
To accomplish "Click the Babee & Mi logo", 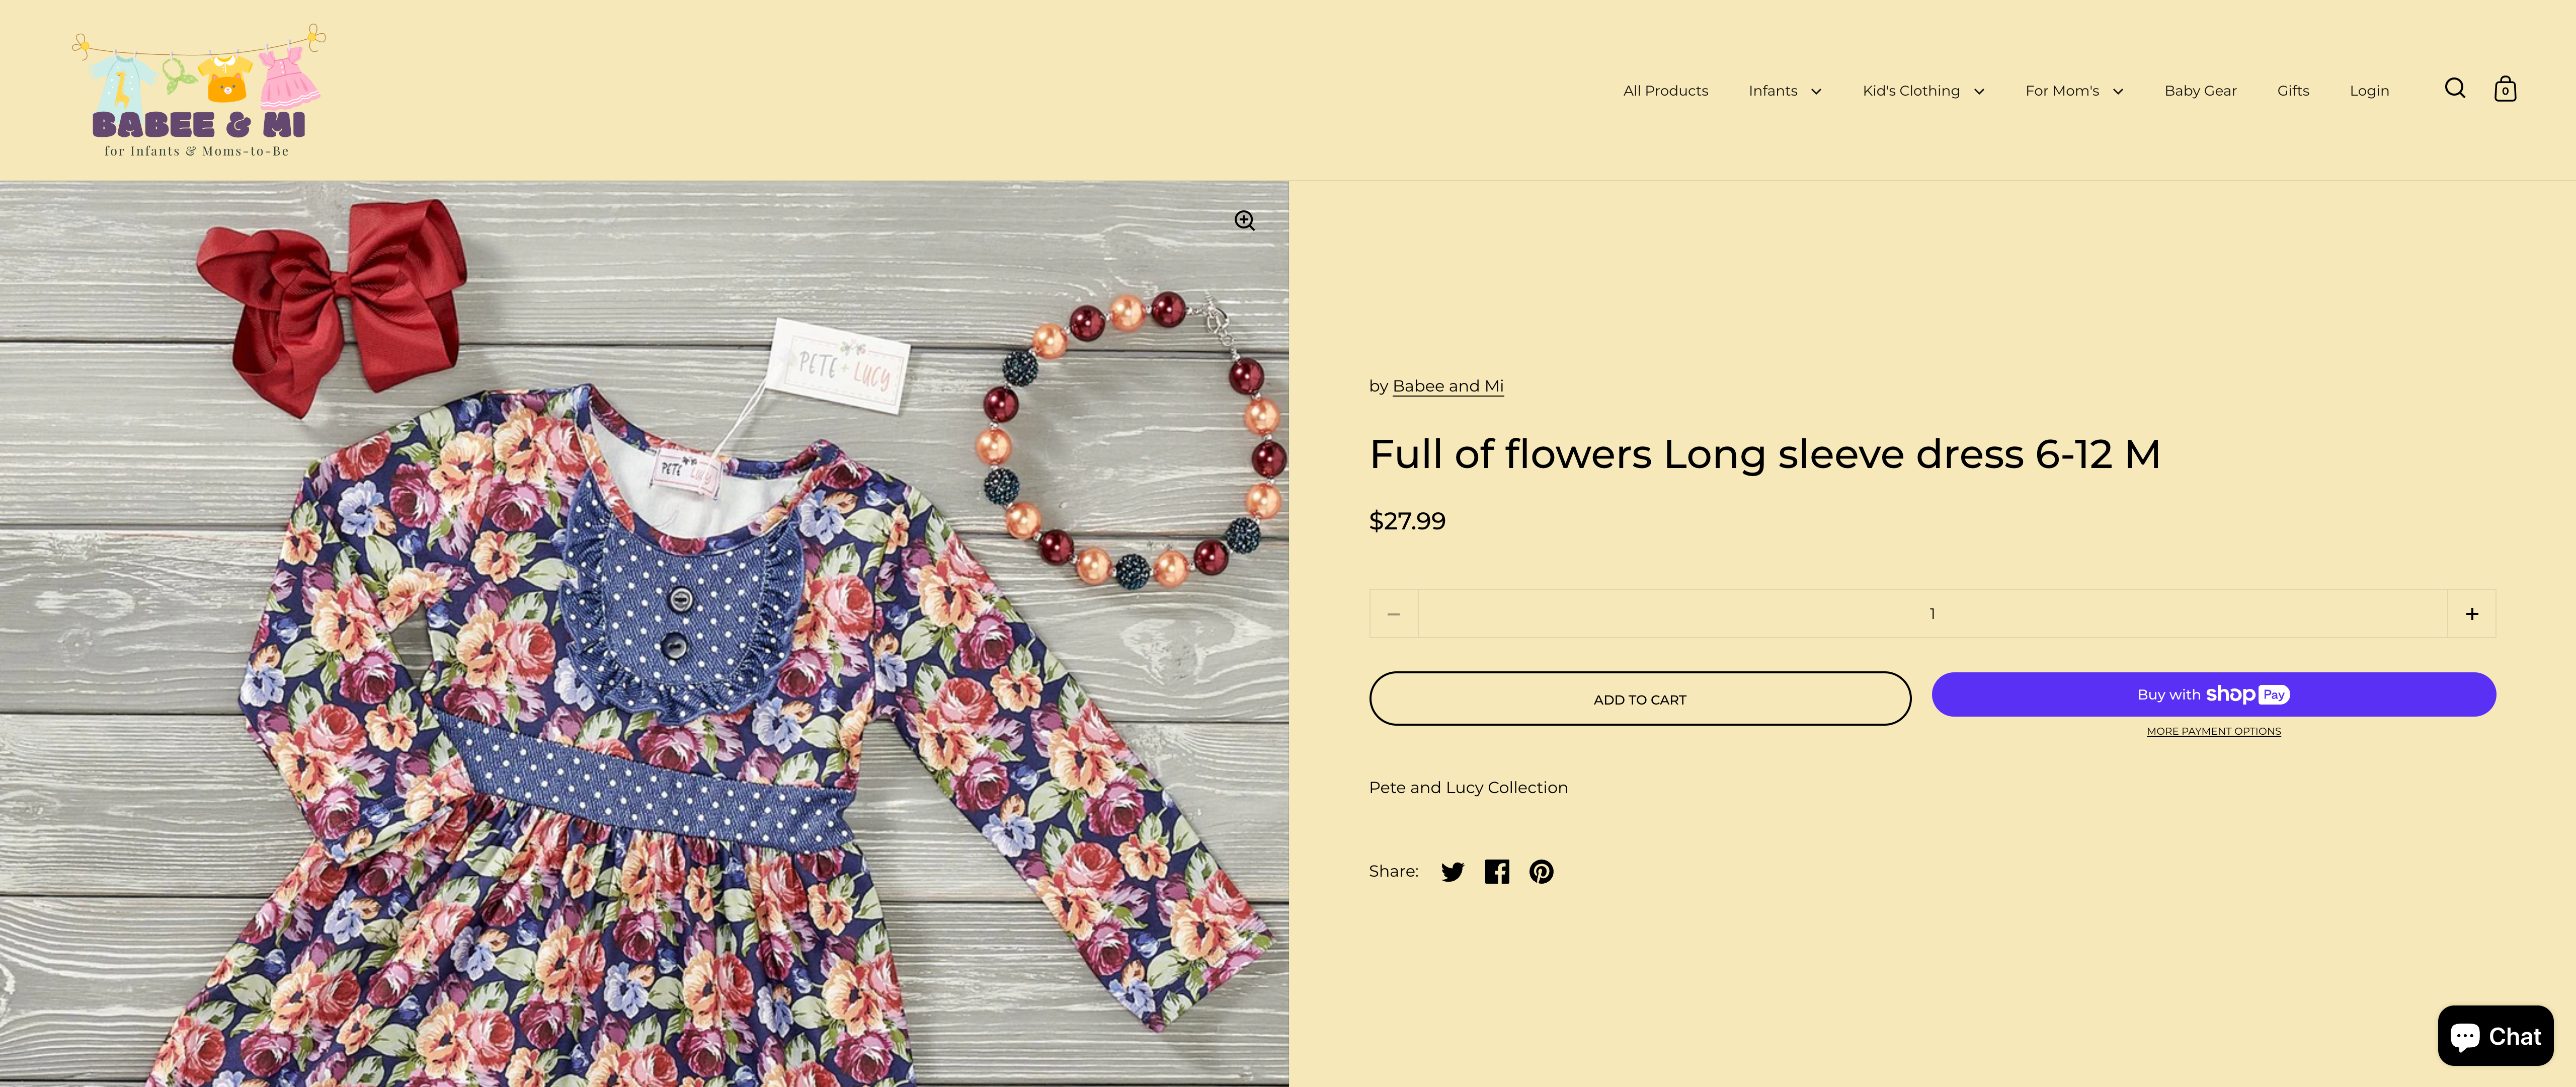I will click(198, 91).
